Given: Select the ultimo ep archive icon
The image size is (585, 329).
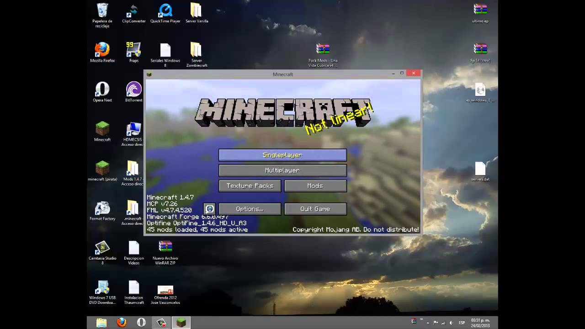Looking at the screenshot, I should click(x=480, y=13).
